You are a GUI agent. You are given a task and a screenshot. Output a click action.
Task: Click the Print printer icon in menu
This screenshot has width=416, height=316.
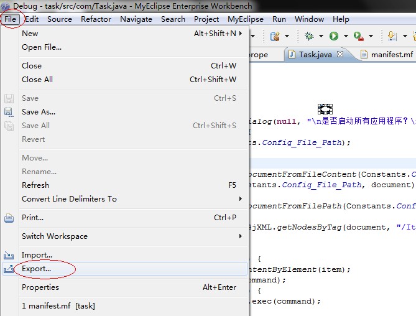tap(9, 218)
